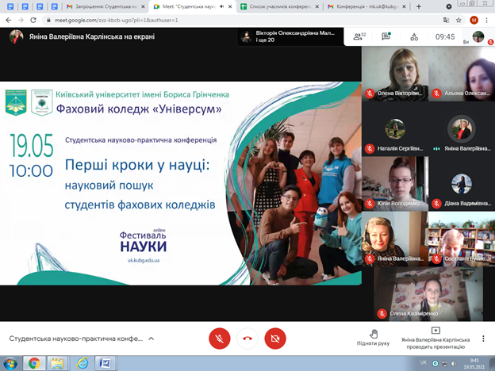Open Word from the taskbar
This screenshot has width=495, height=371.
104,363
